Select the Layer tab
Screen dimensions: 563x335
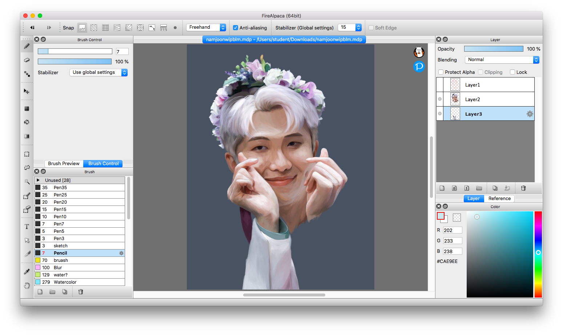click(474, 199)
